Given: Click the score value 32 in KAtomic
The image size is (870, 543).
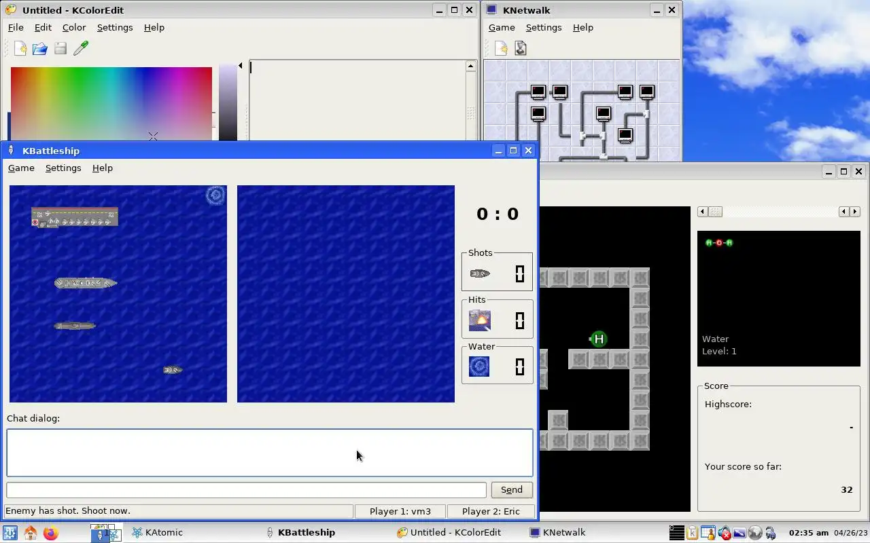Looking at the screenshot, I should pyautogui.click(x=847, y=489).
